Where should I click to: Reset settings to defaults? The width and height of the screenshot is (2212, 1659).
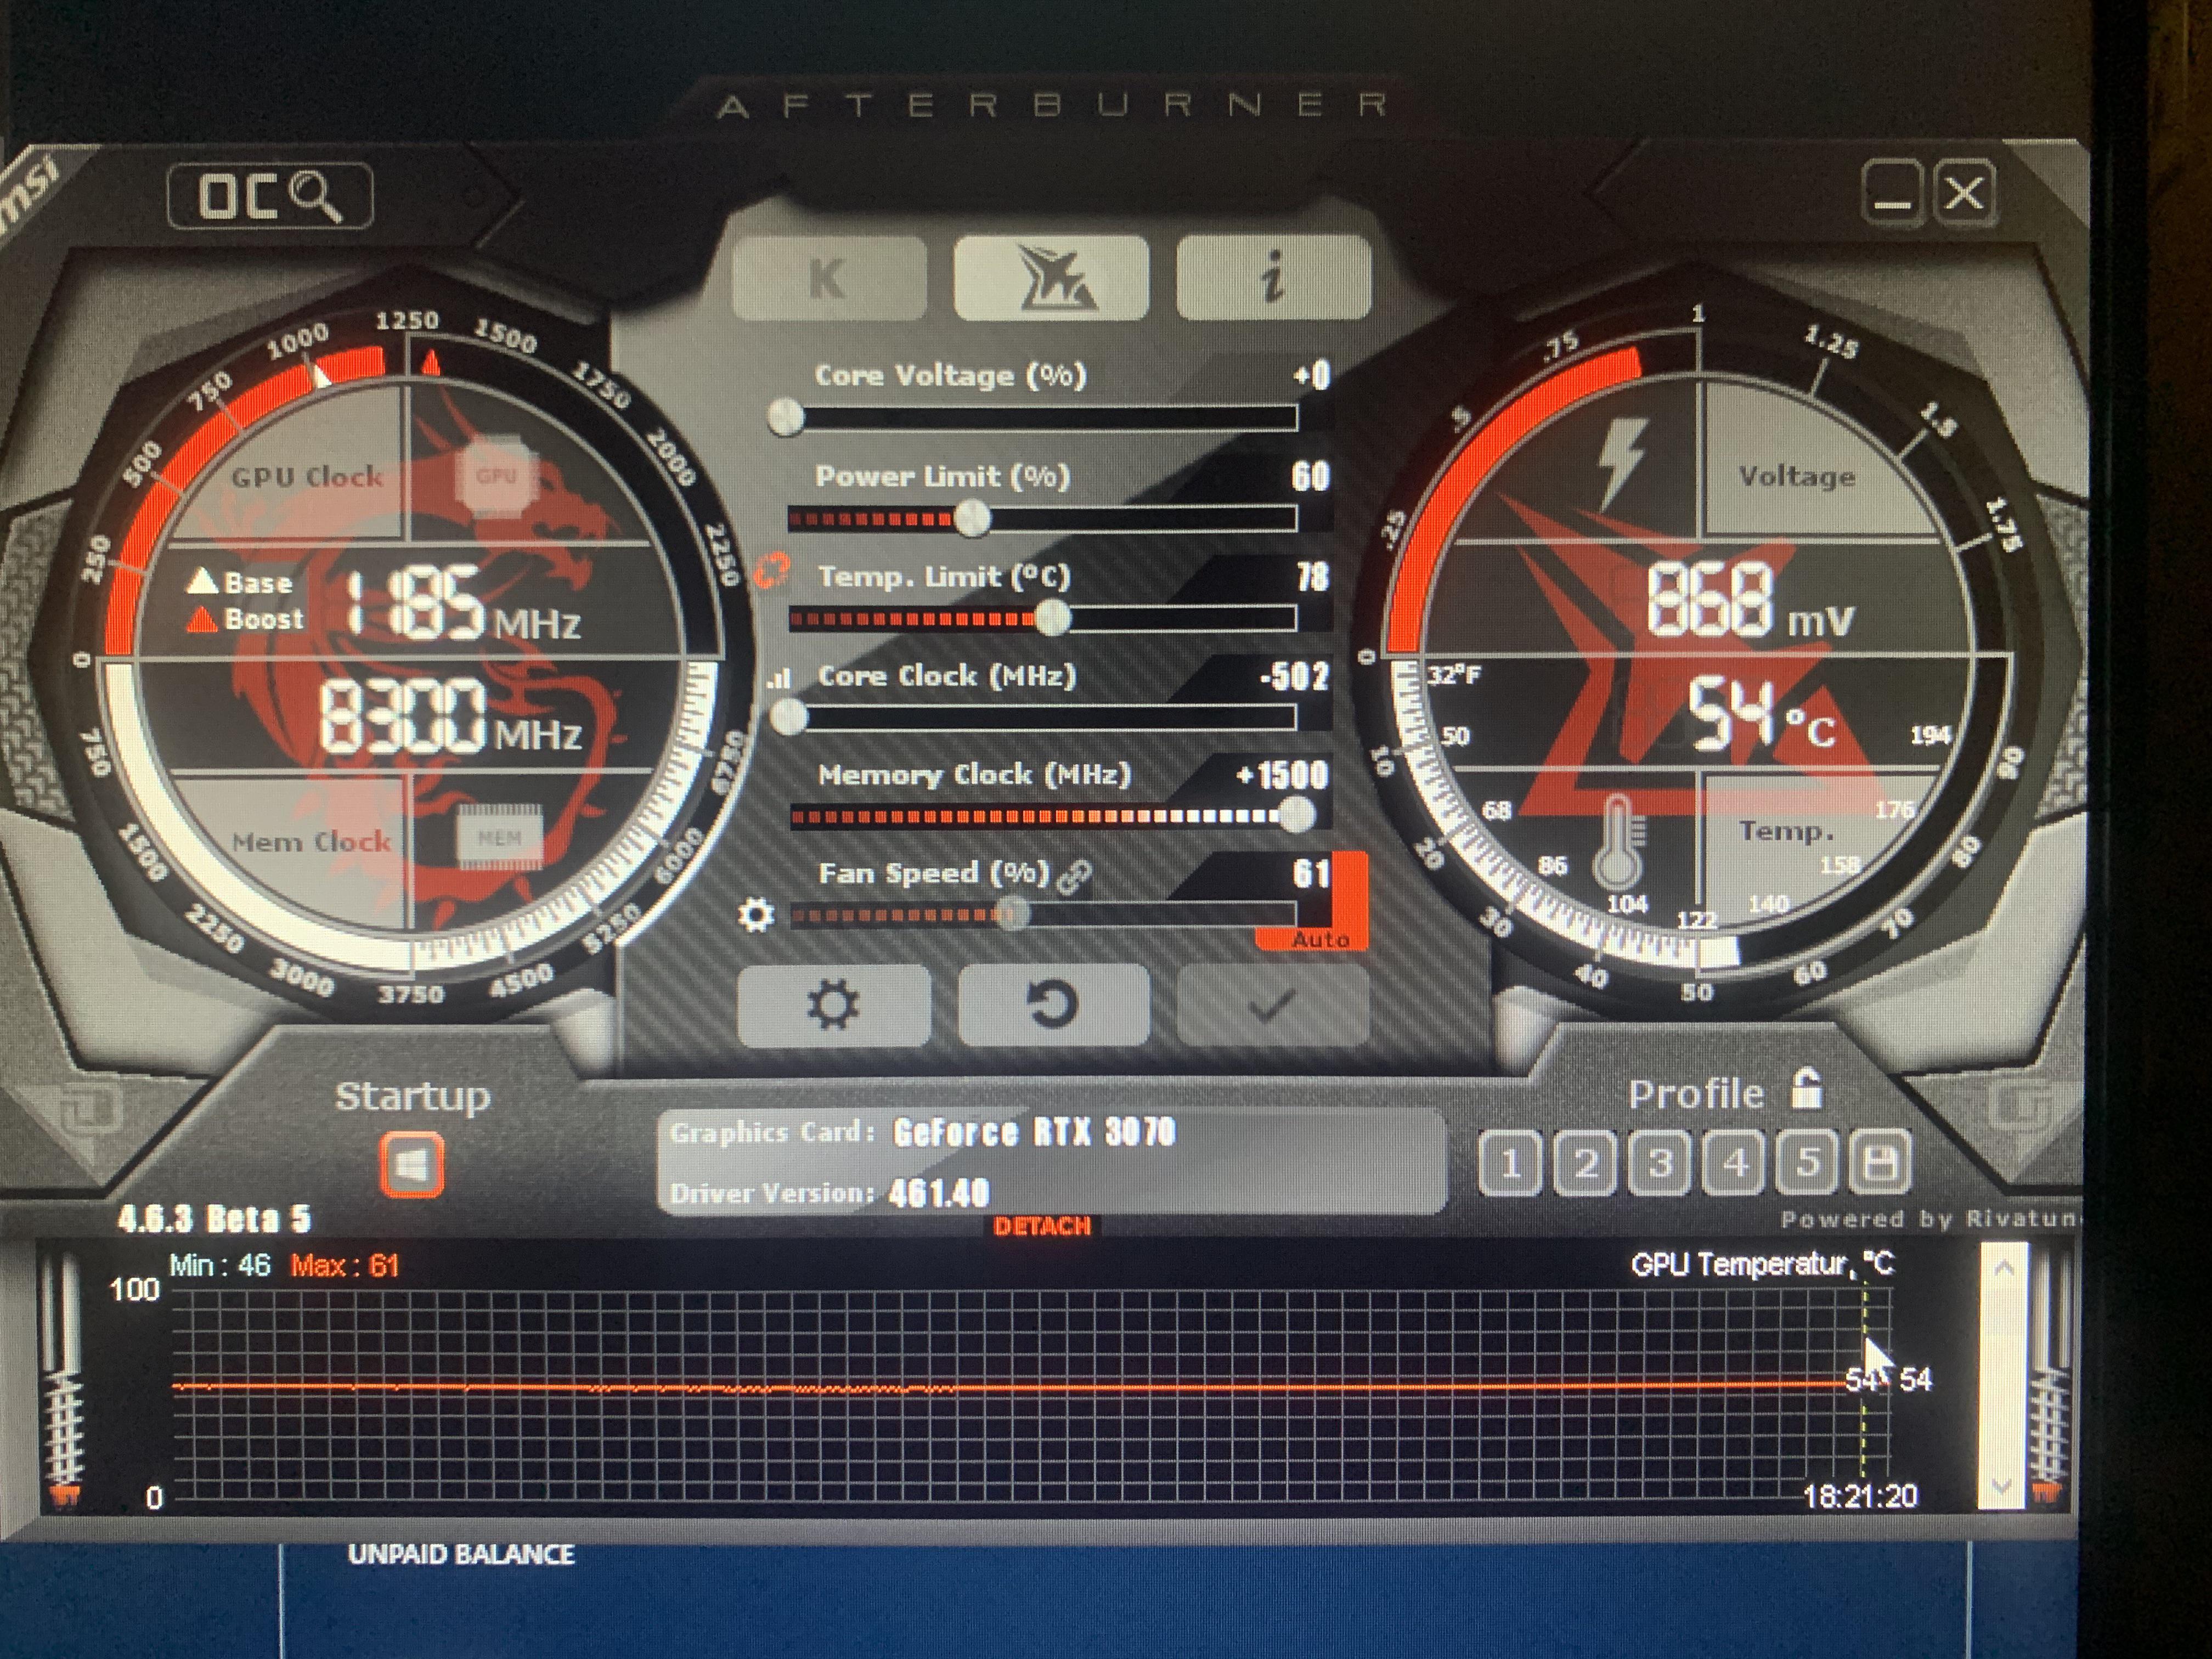pyautogui.click(x=1052, y=1005)
